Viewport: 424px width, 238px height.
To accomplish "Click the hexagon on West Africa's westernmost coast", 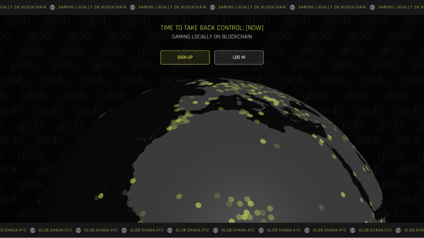I will pyautogui.click(x=133, y=180).
